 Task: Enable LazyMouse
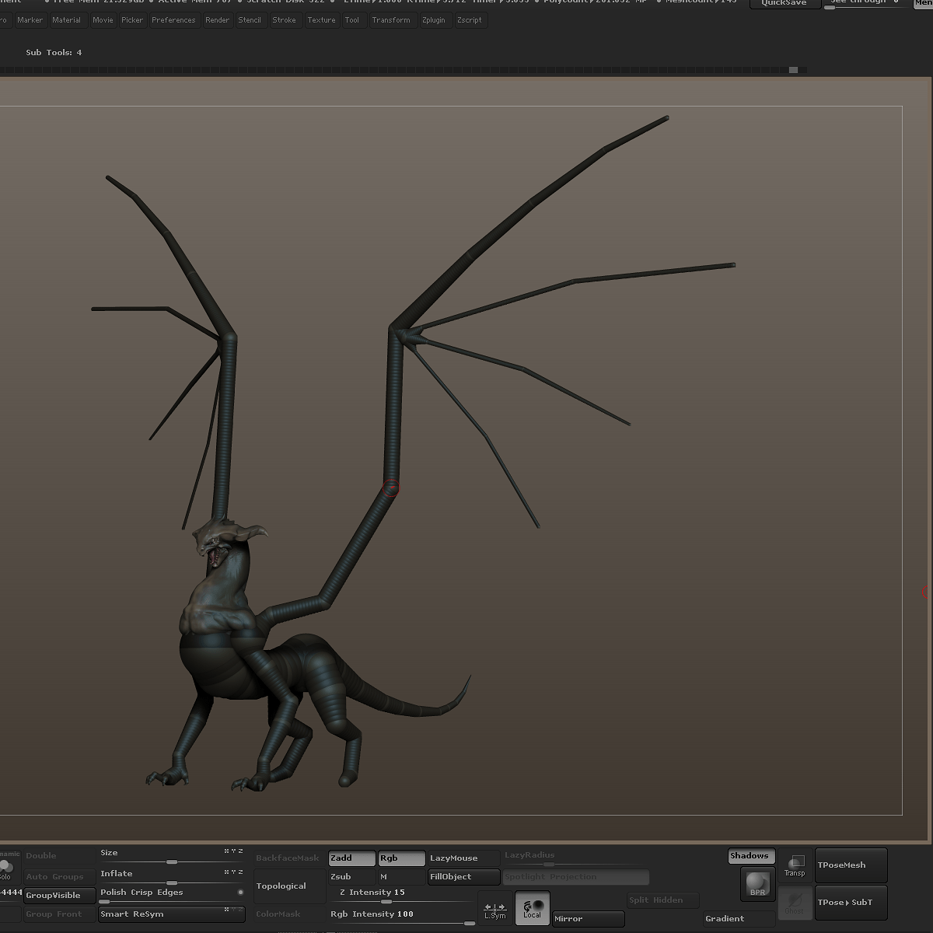[x=463, y=858]
